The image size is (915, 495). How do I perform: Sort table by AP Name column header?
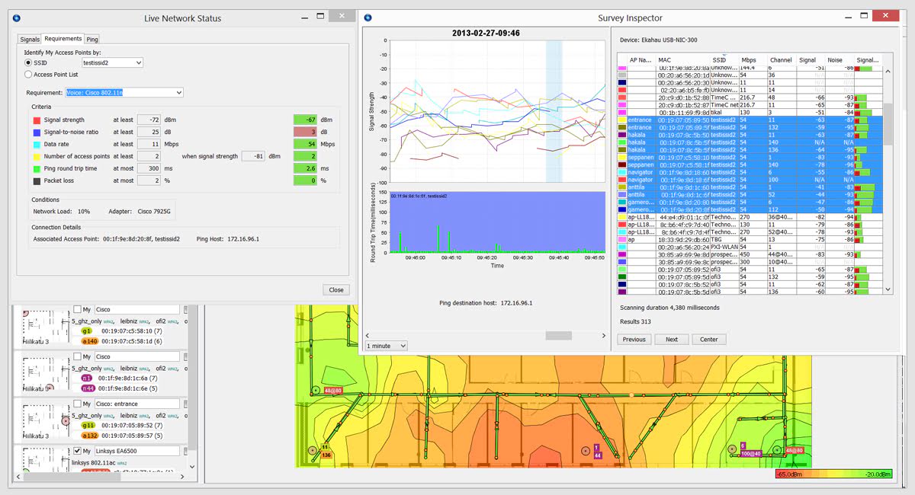tap(640, 59)
